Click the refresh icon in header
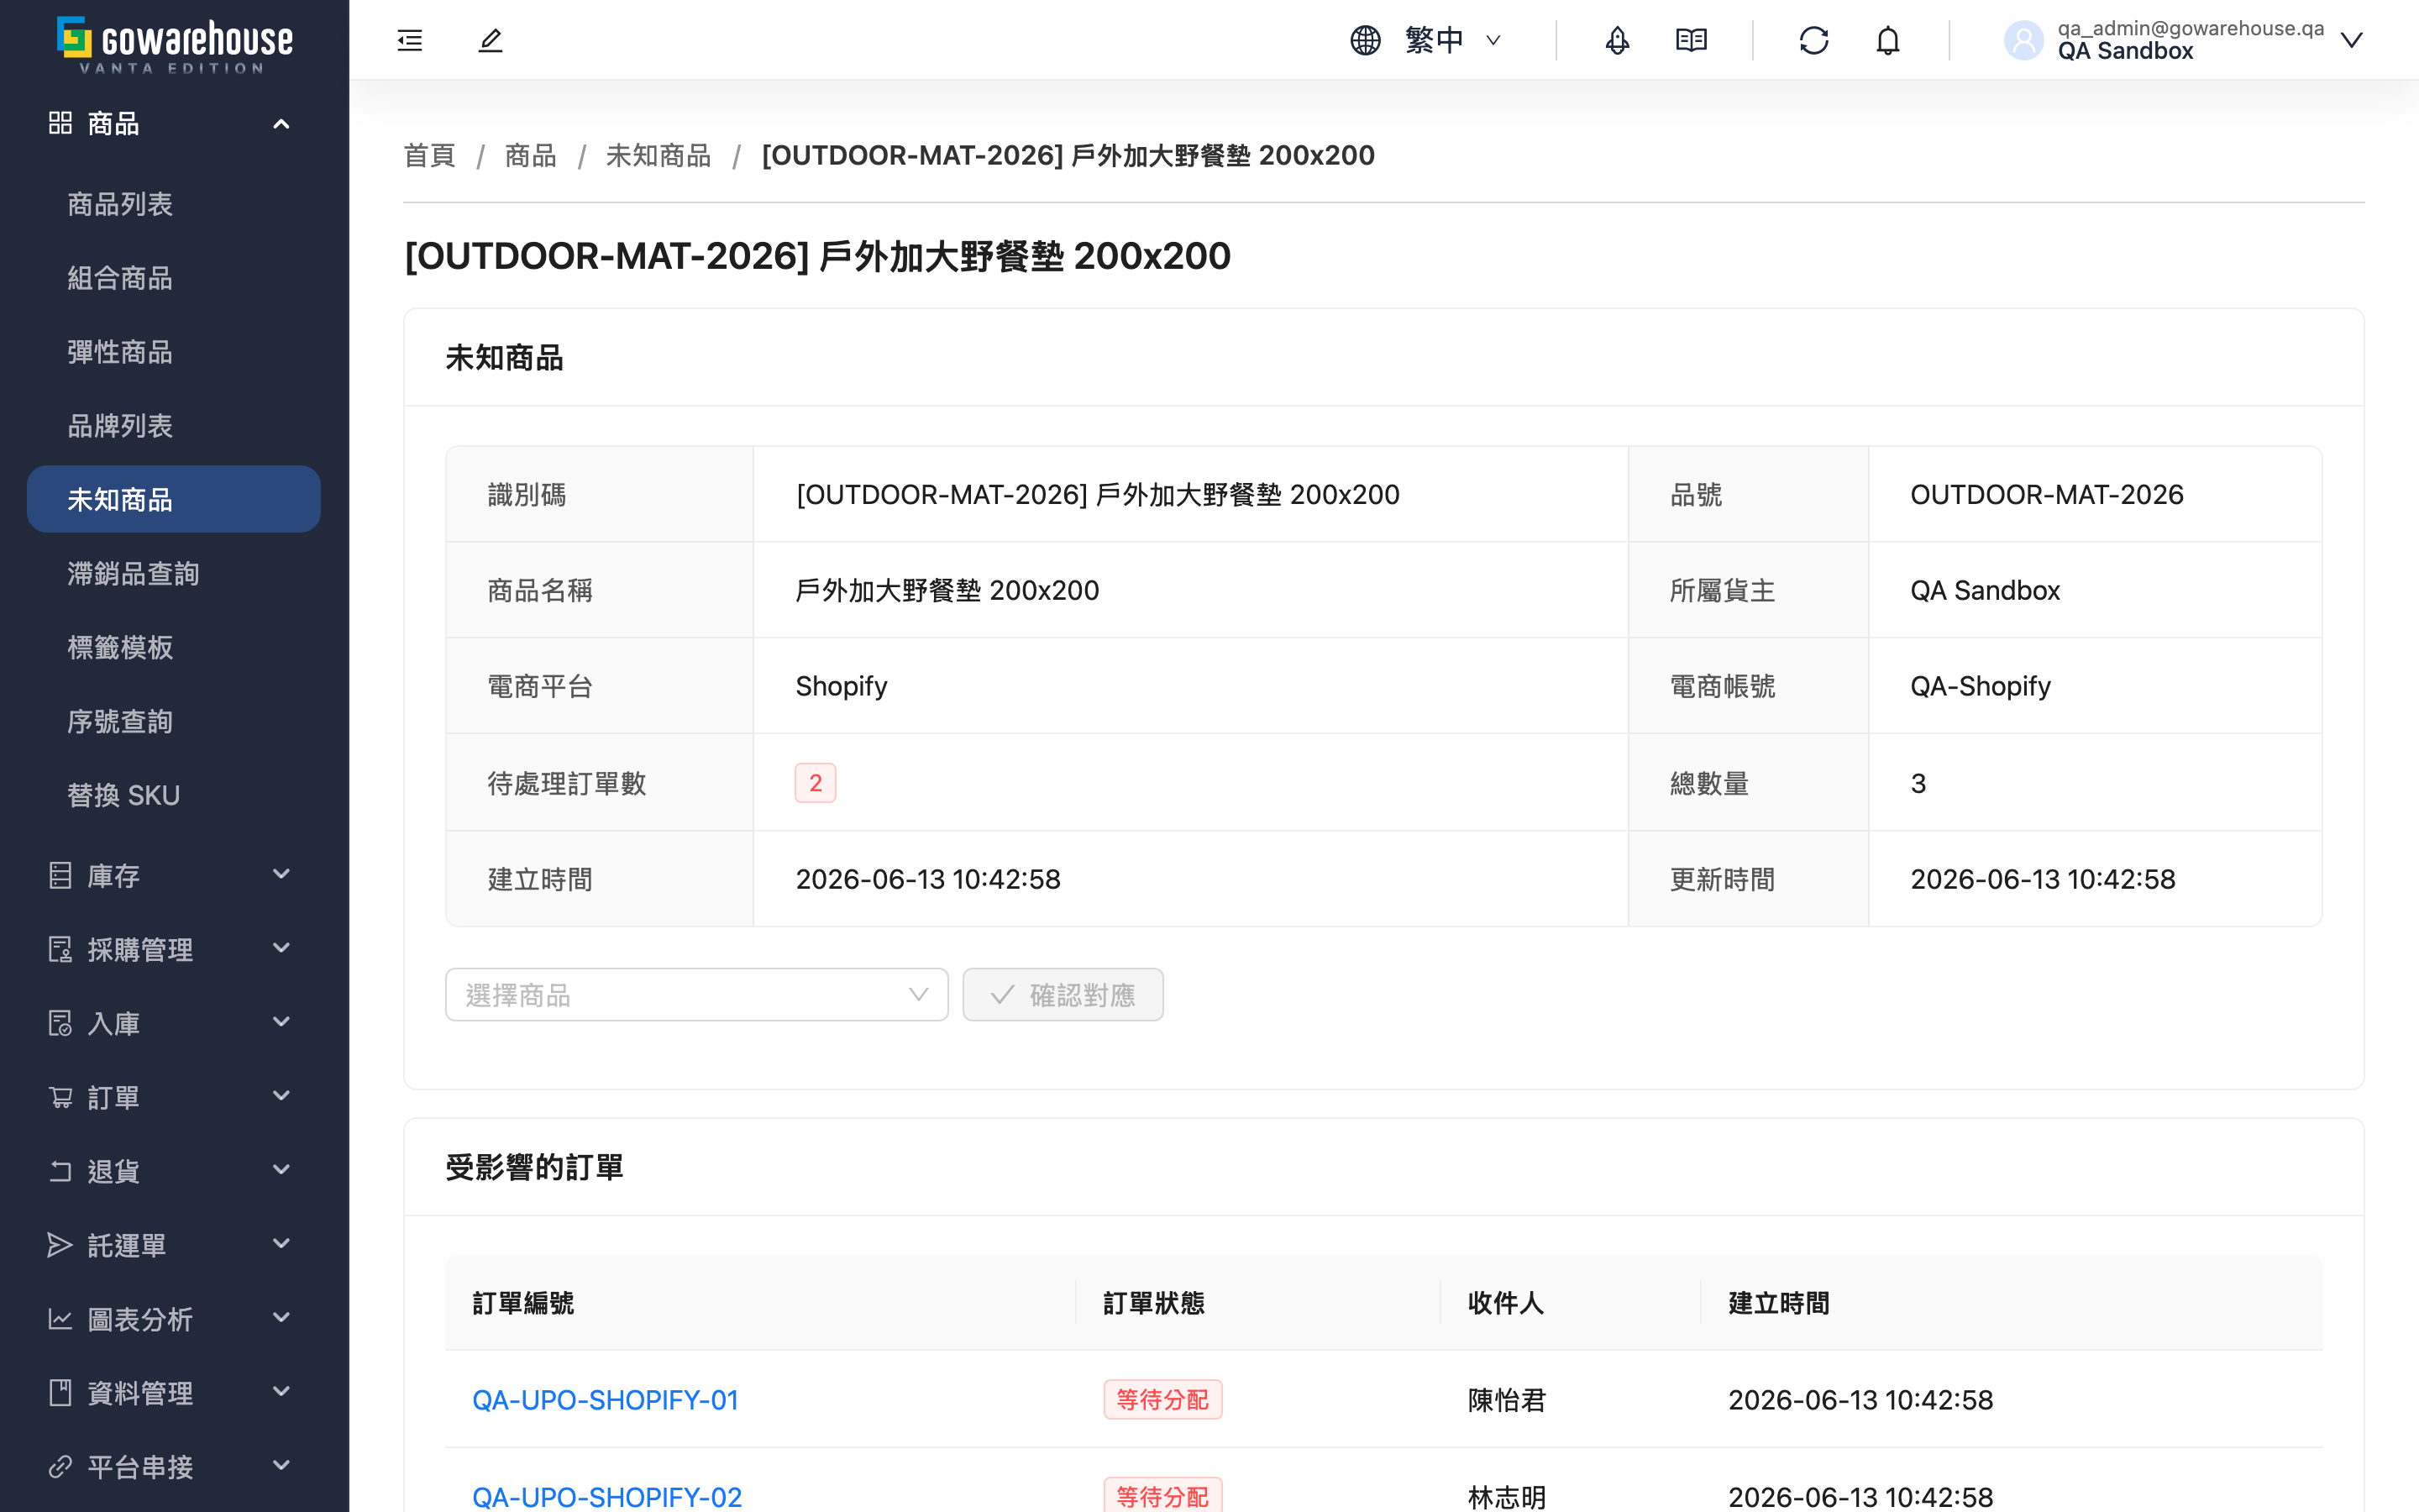This screenshot has width=2419, height=1512. [1813, 40]
